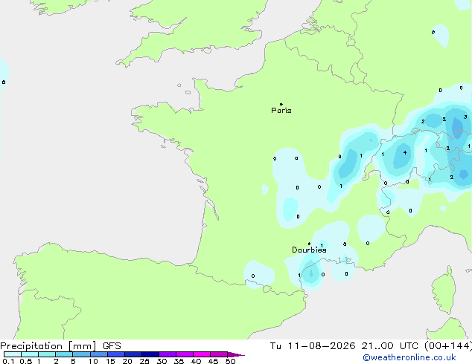
Task: Select the 0.5–1 mm legend swatch
Action: coord(30,354)
